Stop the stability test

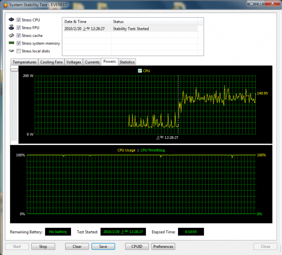[x=43, y=247]
